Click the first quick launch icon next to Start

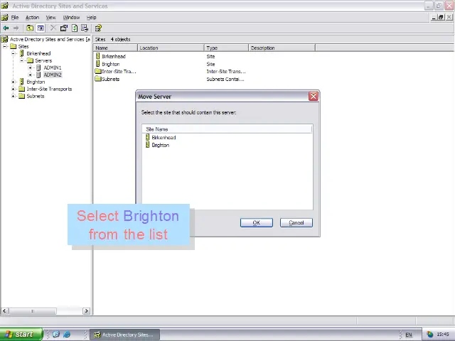click(56, 335)
